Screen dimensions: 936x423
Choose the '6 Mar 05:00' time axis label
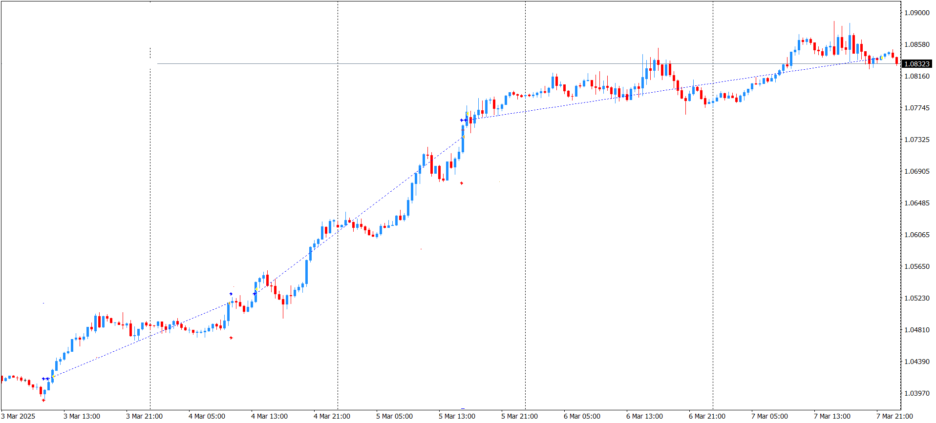(582, 416)
